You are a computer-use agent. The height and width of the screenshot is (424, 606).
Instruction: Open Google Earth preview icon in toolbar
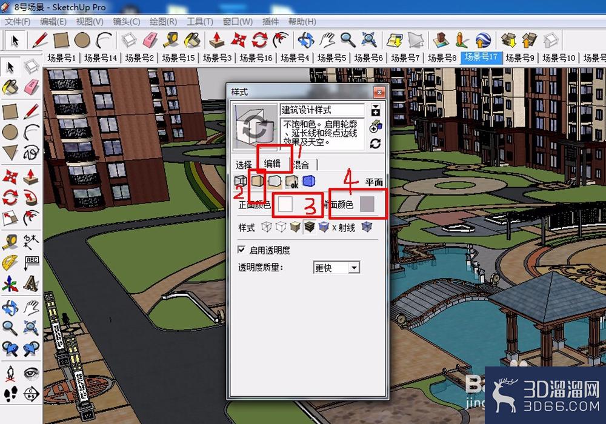[483, 40]
